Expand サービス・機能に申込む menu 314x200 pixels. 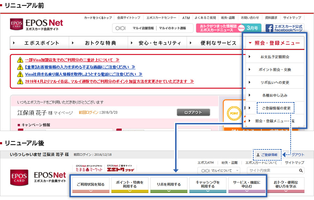[247, 185]
